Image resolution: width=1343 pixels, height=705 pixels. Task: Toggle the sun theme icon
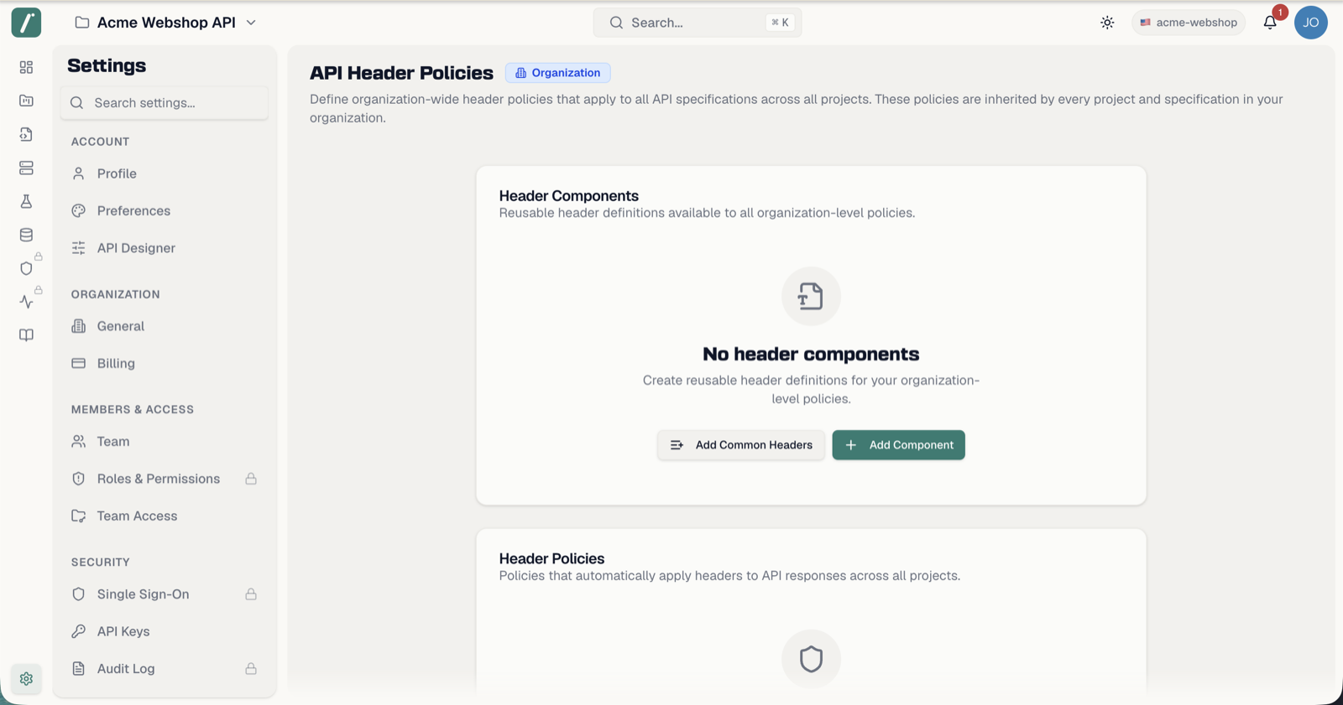tap(1107, 23)
